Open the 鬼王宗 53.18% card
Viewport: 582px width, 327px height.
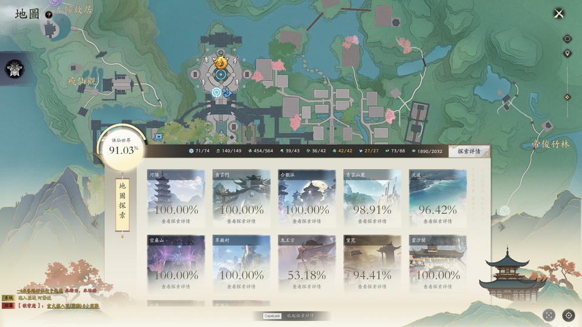(x=307, y=263)
